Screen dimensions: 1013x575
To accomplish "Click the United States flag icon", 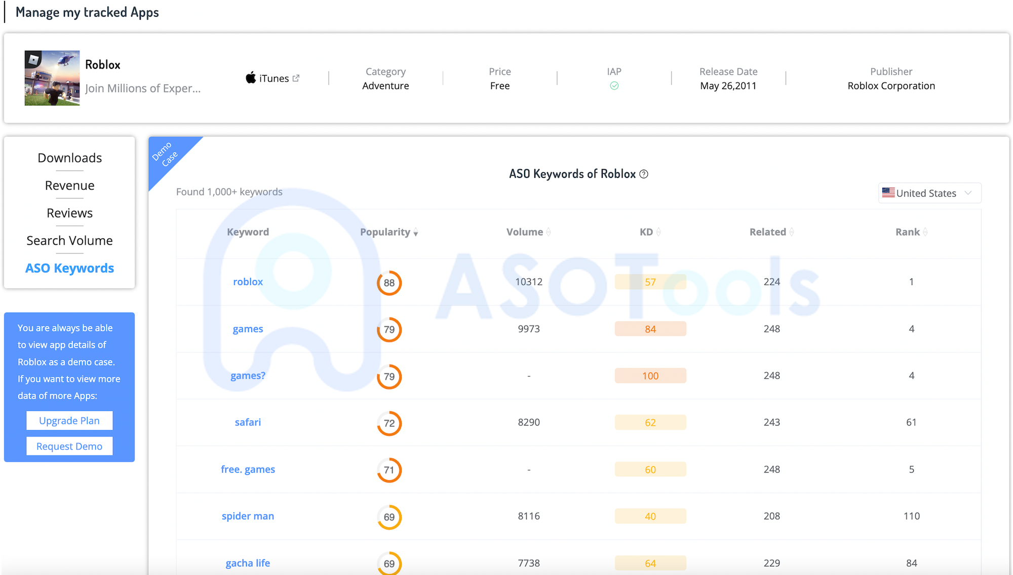I will (888, 193).
